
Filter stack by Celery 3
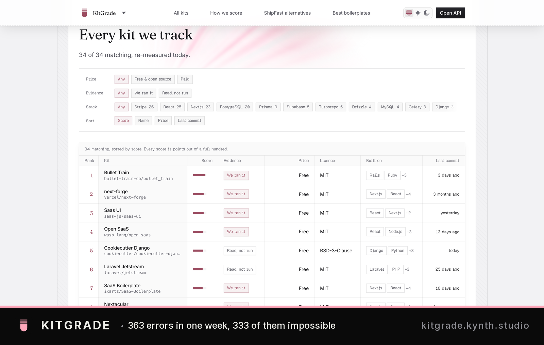click(x=417, y=107)
